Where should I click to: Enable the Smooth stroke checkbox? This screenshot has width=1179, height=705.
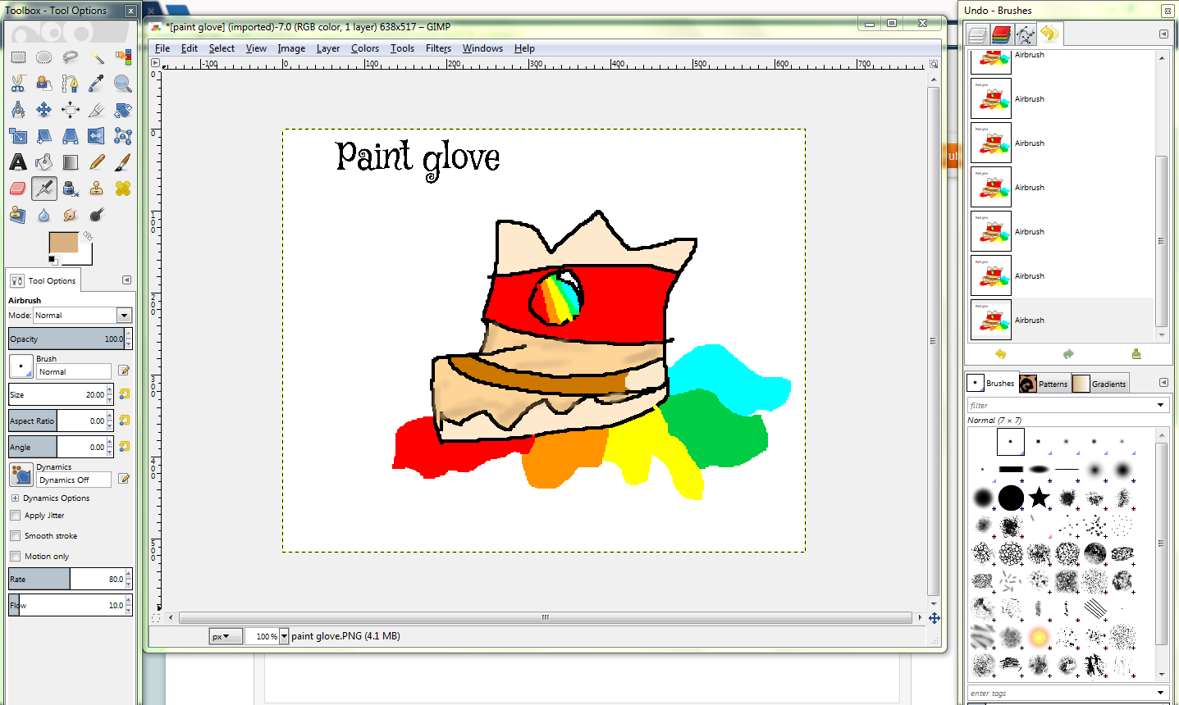[x=15, y=535]
